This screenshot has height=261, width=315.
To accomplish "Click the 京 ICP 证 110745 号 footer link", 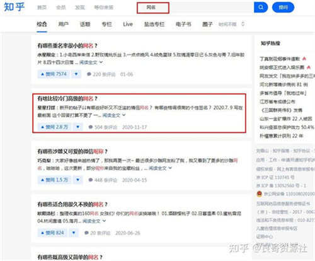I will [275, 177].
